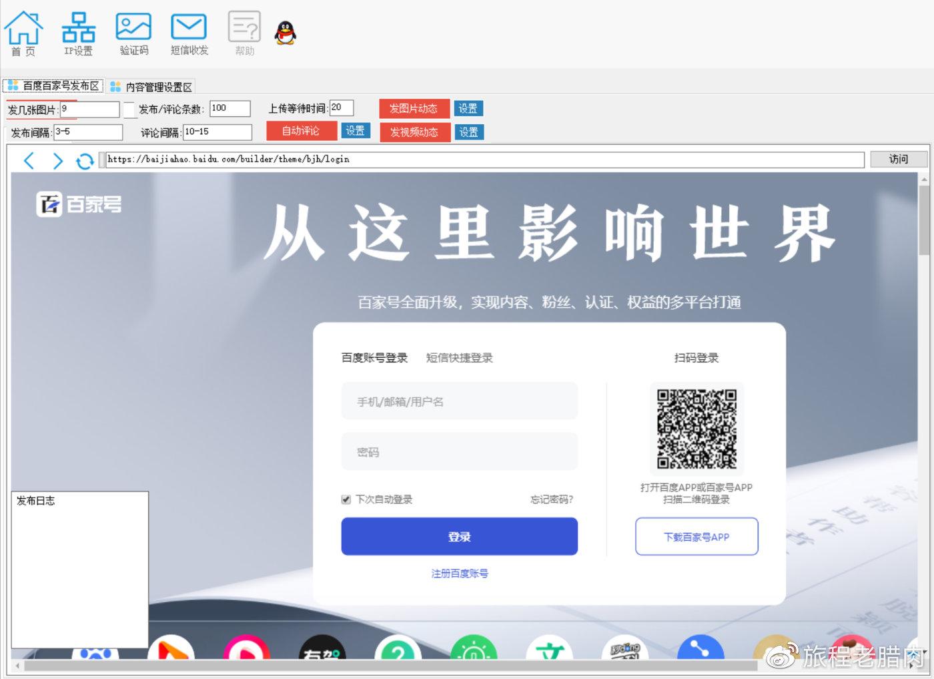Viewport: 934px width, 679px height.
Task: Click the 密码 password field
Action: coord(459,452)
